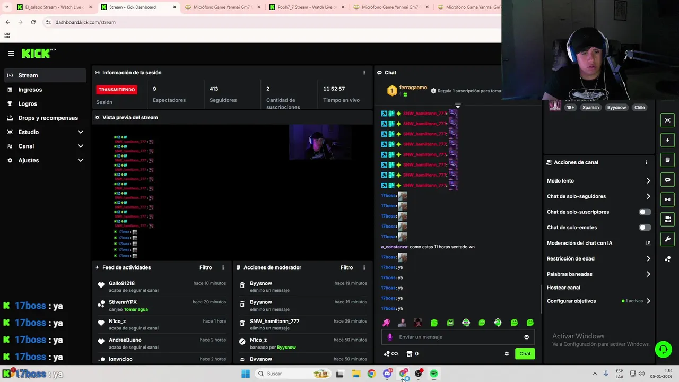Open OBS Studio from the taskbar
This screenshot has width=679, height=382.
419,374
